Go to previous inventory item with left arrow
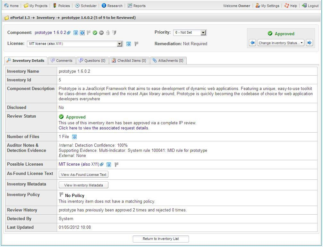 tap(252, 43)
